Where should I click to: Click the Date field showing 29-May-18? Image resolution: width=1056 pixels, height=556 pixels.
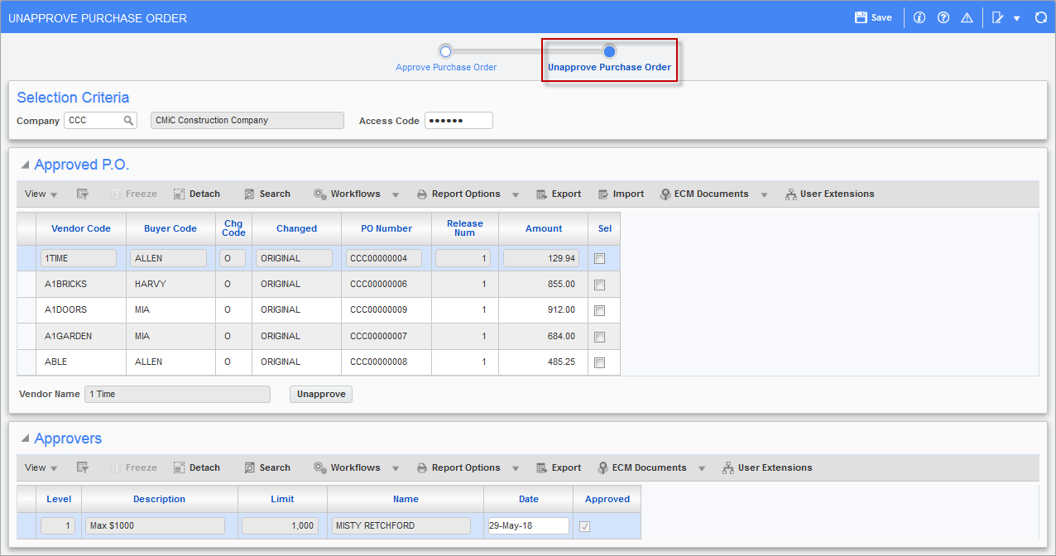click(x=528, y=525)
